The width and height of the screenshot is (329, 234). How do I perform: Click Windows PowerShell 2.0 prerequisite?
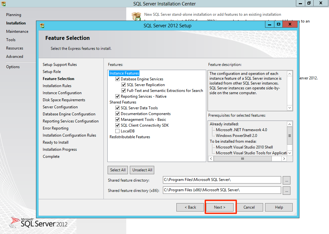(236, 136)
